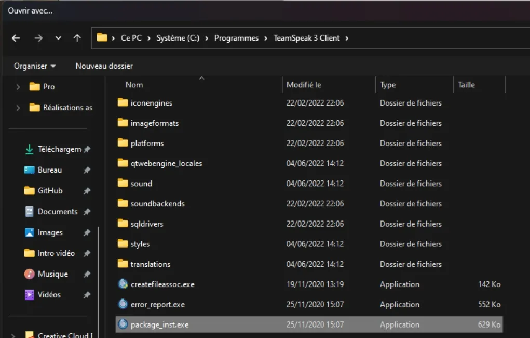Click Programmes in the address breadcrumb

point(236,38)
